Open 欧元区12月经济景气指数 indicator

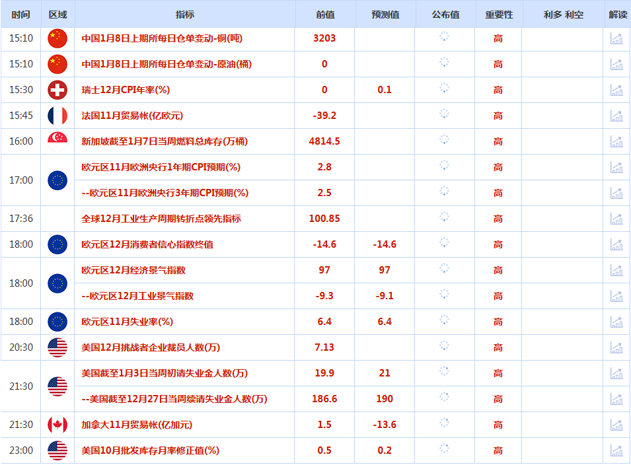coord(133,270)
